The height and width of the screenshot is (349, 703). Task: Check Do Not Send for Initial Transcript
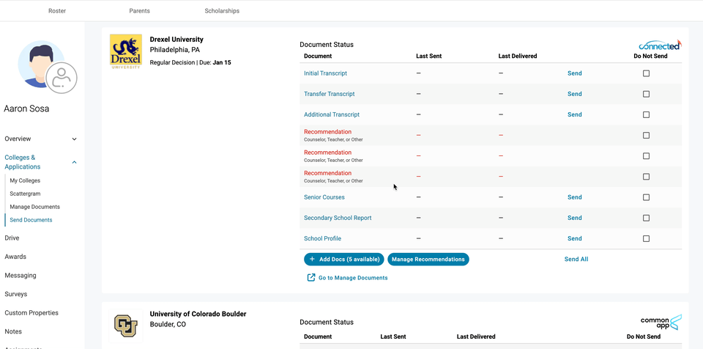[x=646, y=73]
